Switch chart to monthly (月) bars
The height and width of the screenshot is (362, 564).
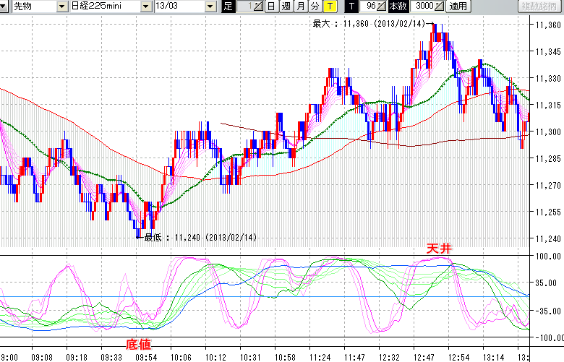[x=300, y=7]
